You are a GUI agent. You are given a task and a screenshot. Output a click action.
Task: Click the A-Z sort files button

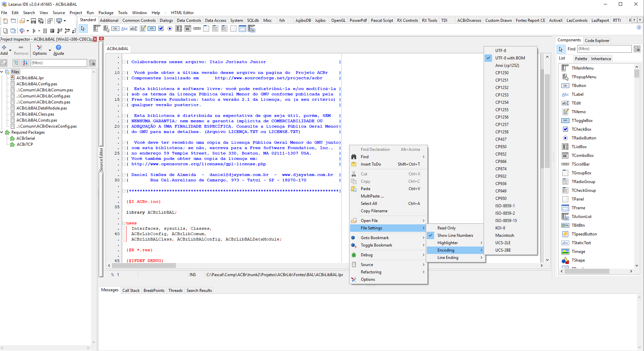pyautogui.click(x=25, y=63)
